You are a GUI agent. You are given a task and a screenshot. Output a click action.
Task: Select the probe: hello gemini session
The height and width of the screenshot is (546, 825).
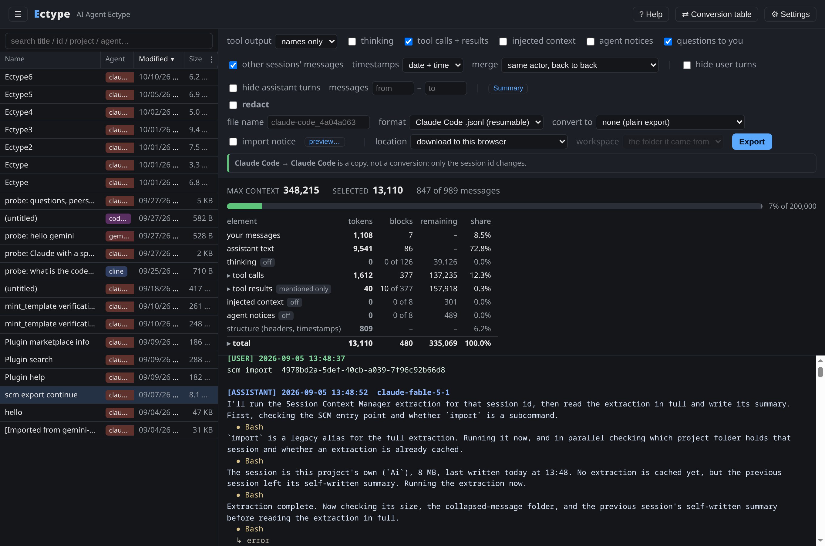click(x=109, y=236)
